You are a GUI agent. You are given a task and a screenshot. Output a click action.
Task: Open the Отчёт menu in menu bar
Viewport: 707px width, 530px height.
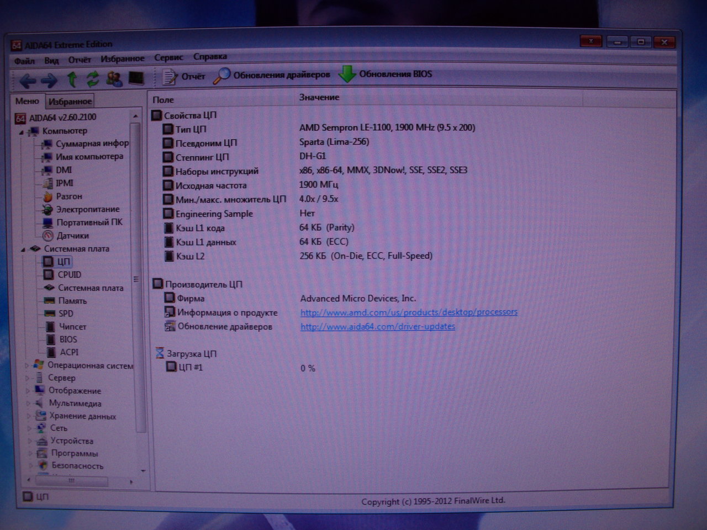pyautogui.click(x=80, y=59)
